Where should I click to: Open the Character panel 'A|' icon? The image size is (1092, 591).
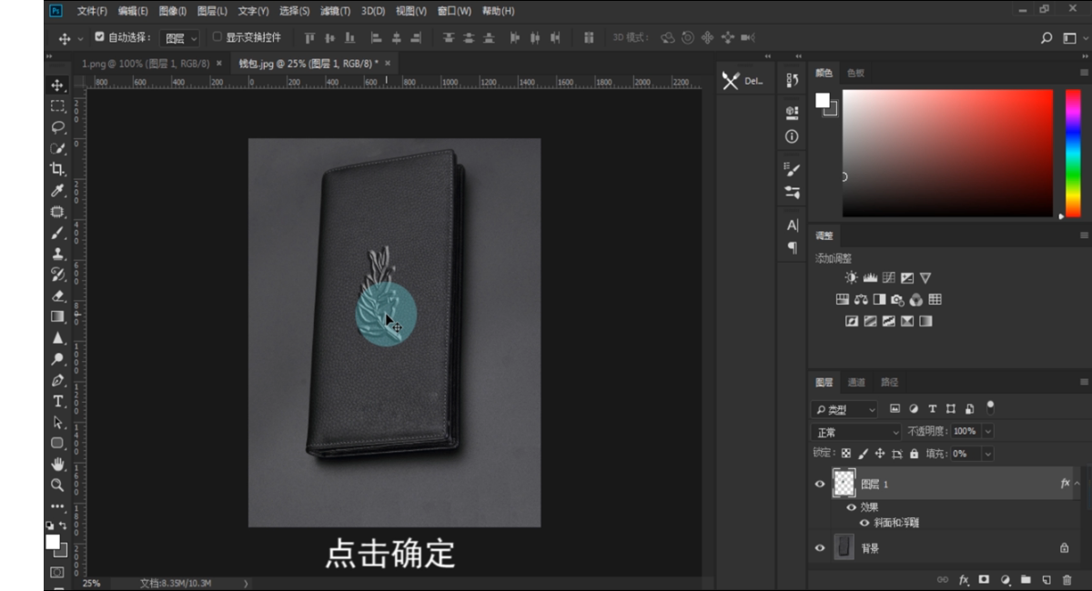tap(792, 225)
